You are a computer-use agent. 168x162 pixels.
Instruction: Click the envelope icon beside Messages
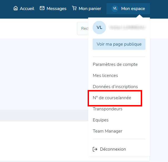pos(42,8)
